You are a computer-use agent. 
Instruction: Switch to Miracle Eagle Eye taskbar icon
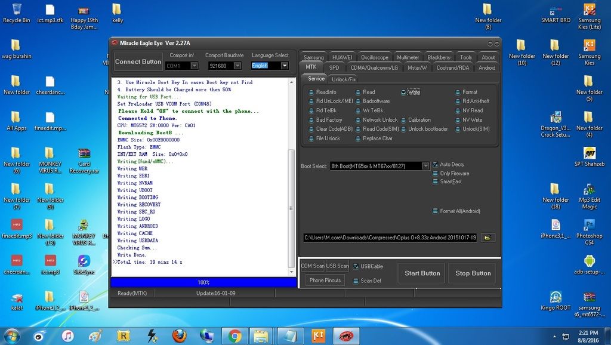click(x=345, y=335)
